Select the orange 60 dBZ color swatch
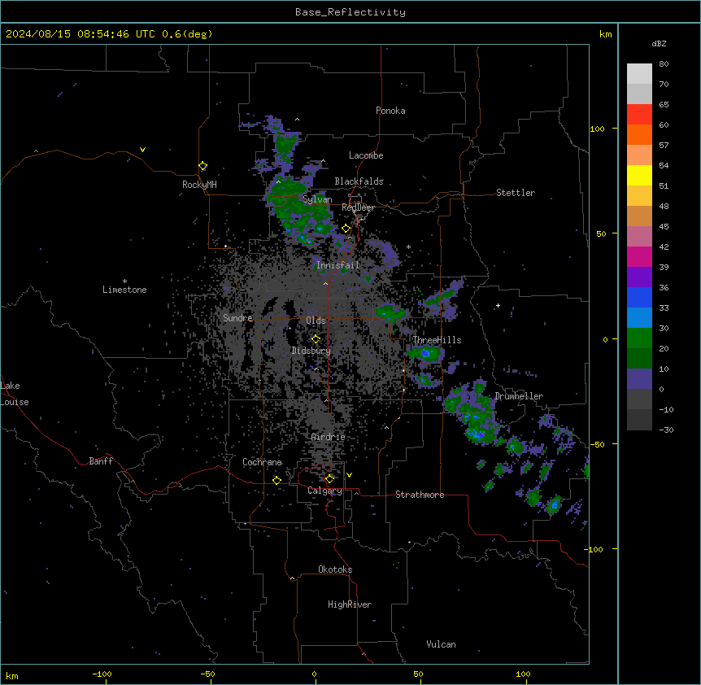 [639, 134]
